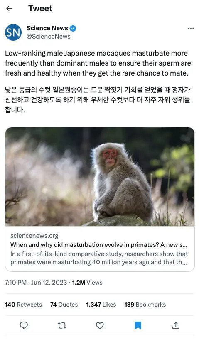Viewport: 199px width, 339px height.
Task: Open the three-dot more options menu
Action: click(191, 28)
